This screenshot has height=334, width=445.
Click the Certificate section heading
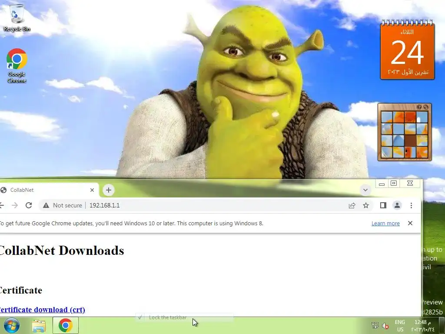coord(20,290)
